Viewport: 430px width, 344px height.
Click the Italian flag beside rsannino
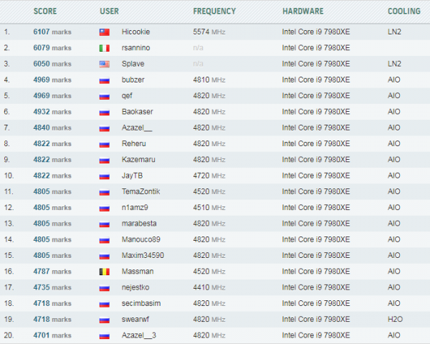[x=104, y=48]
